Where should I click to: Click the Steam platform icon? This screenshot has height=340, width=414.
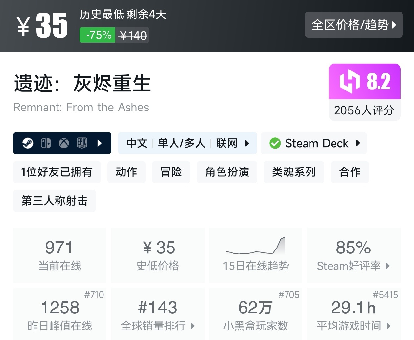(28, 143)
